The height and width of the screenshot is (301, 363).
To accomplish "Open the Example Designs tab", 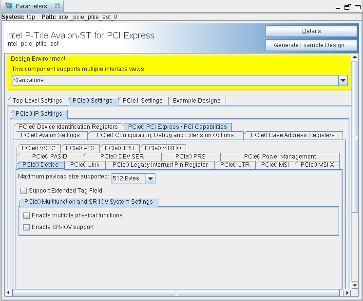I will point(197,101).
